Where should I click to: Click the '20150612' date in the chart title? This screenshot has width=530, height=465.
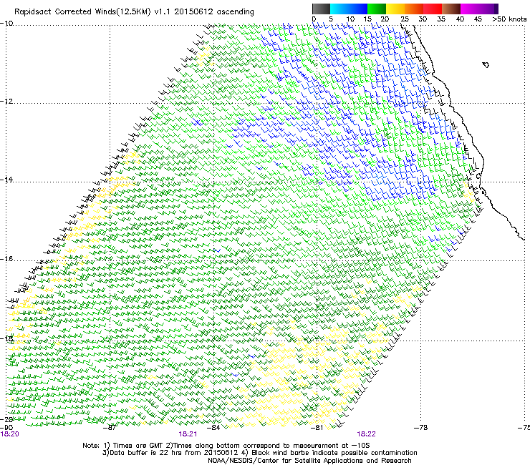pyautogui.click(x=193, y=12)
